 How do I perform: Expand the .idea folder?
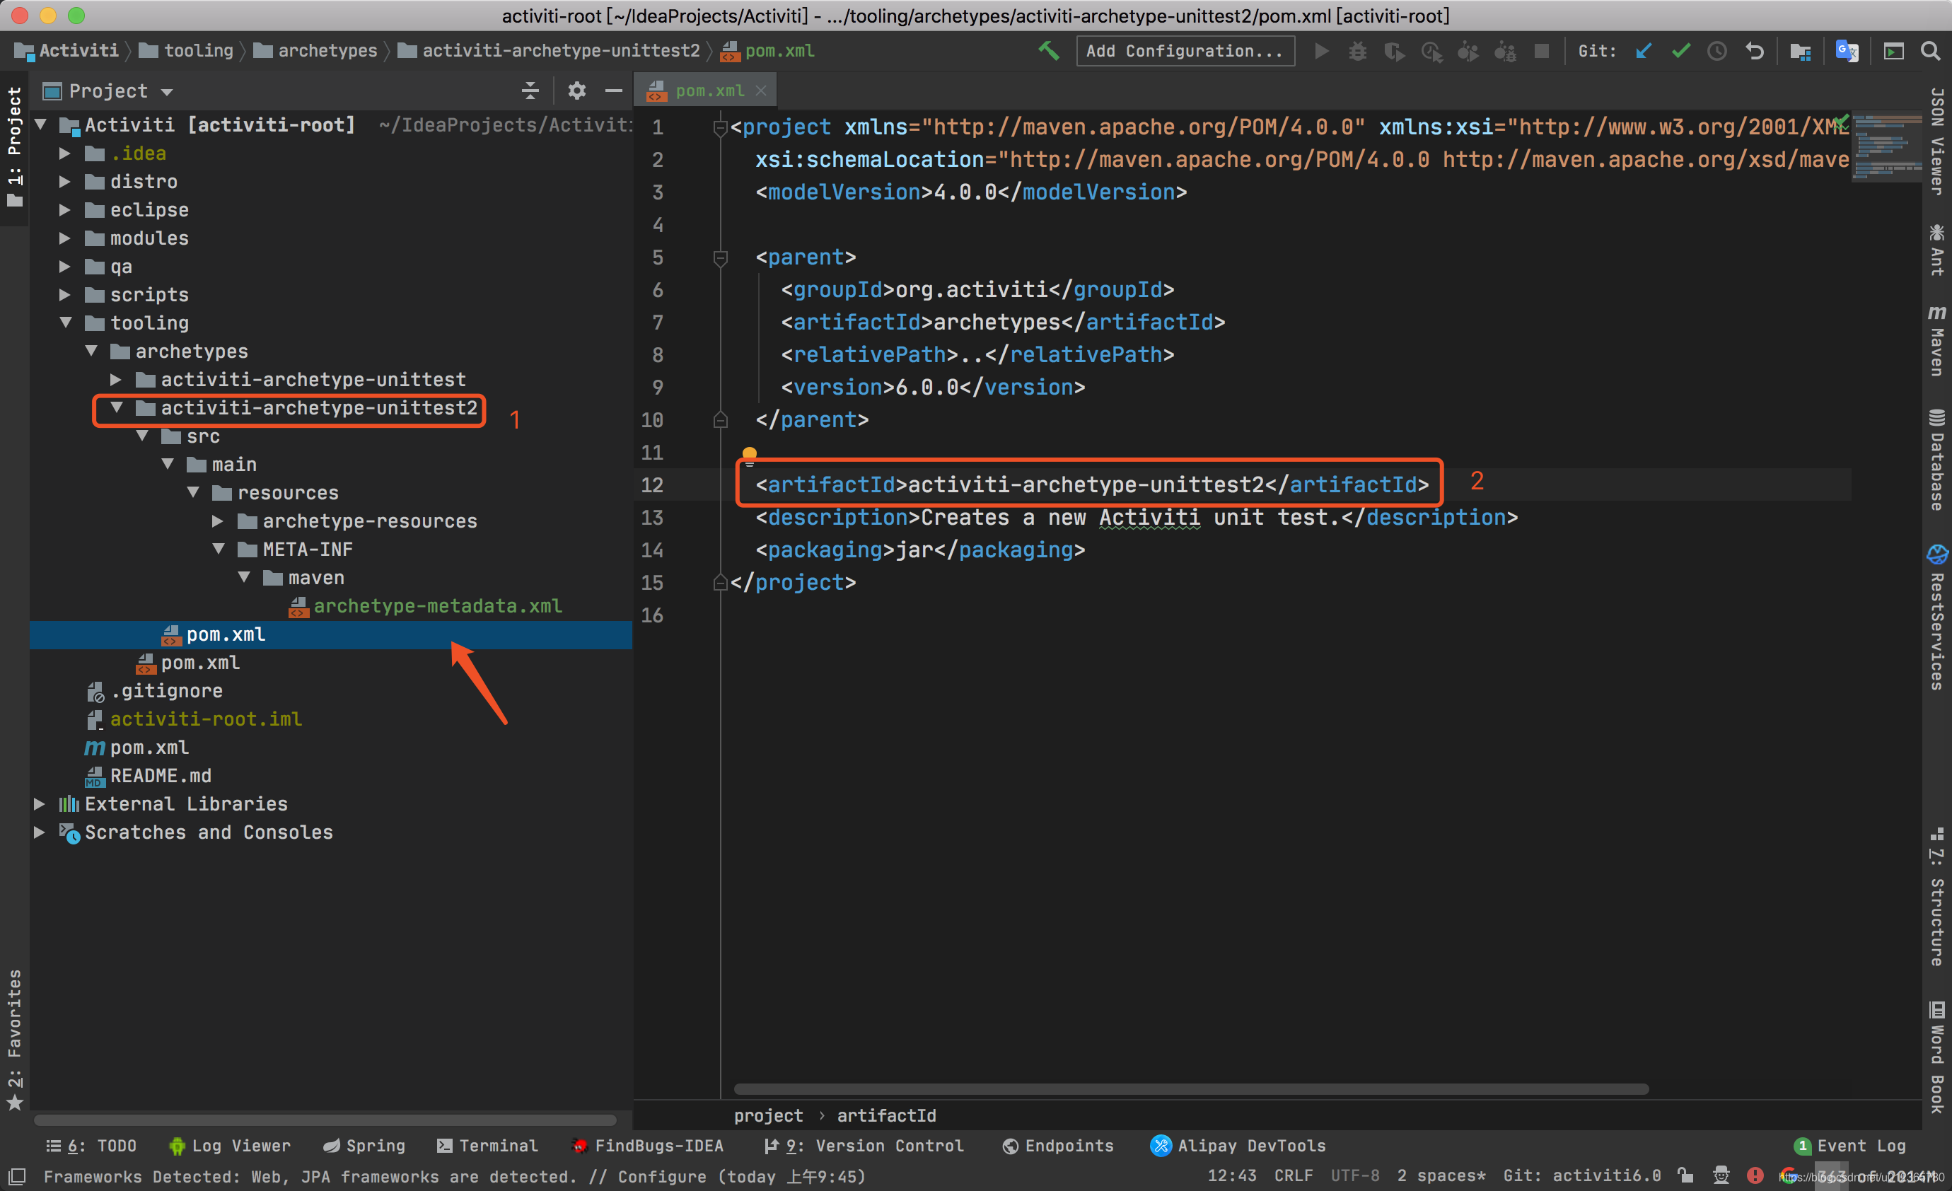[x=65, y=153]
